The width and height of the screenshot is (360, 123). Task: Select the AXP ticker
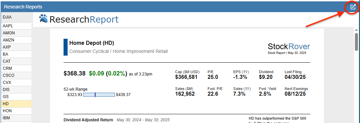point(16,47)
